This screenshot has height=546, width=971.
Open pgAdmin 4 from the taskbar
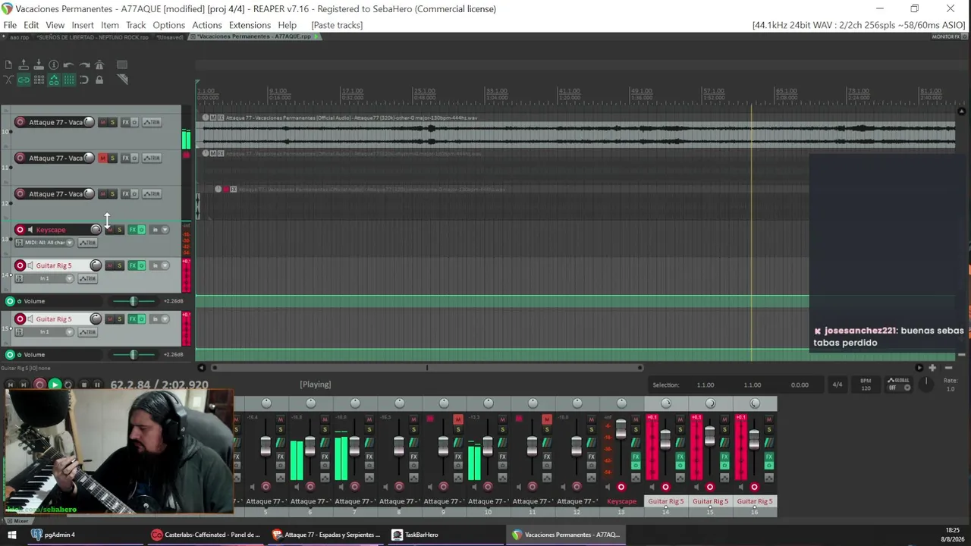click(53, 535)
